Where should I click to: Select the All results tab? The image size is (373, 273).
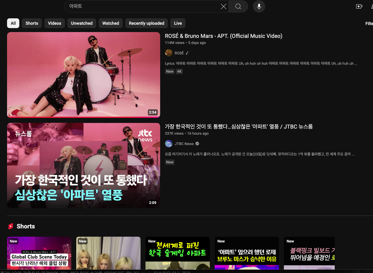point(13,23)
